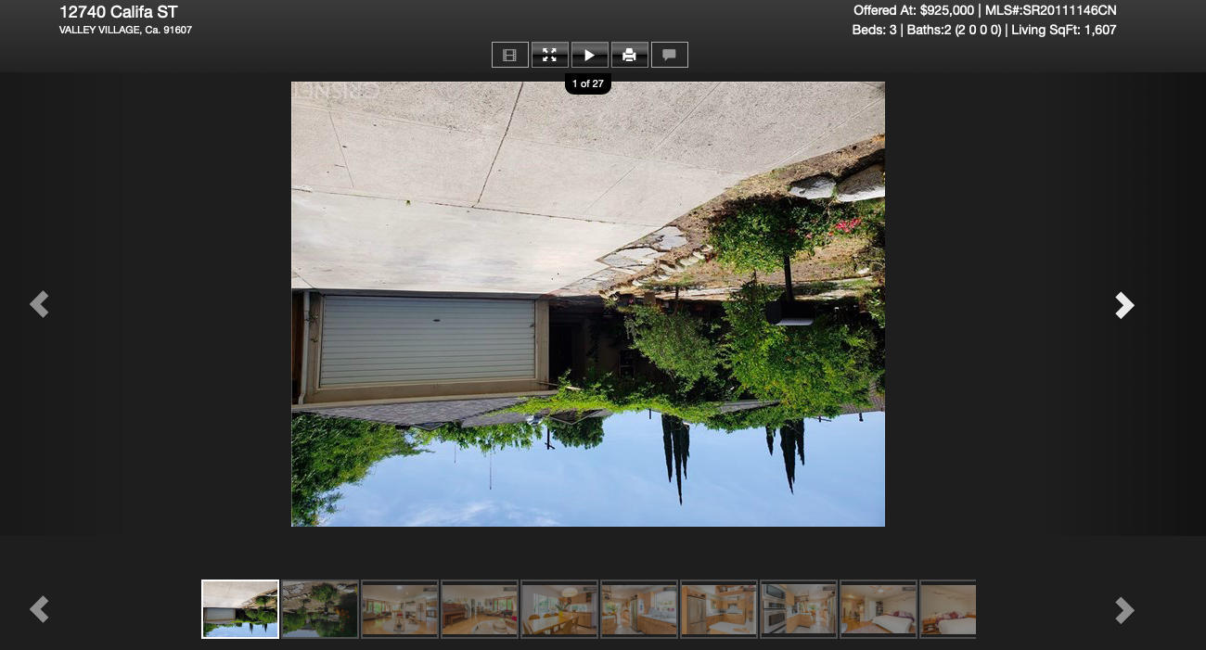The height and width of the screenshot is (650, 1206).
Task: Click the 12740 Califa ST address
Action: [119, 12]
